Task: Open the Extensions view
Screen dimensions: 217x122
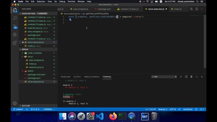Action: (x=15, y=43)
